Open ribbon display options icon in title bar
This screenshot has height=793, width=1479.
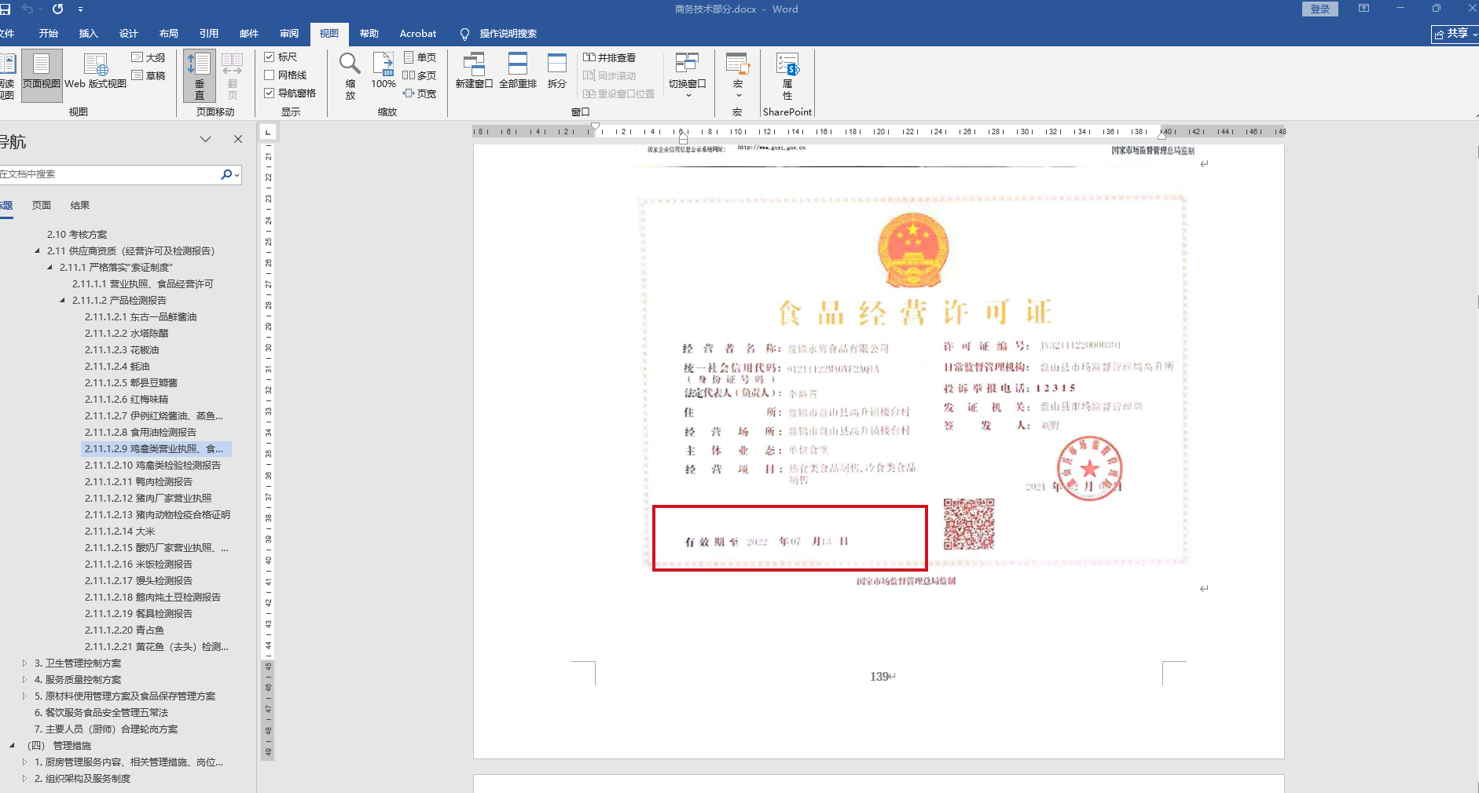(x=1363, y=9)
